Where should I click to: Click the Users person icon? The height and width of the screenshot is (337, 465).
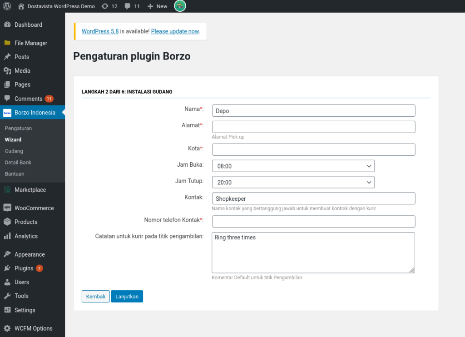coord(7,282)
